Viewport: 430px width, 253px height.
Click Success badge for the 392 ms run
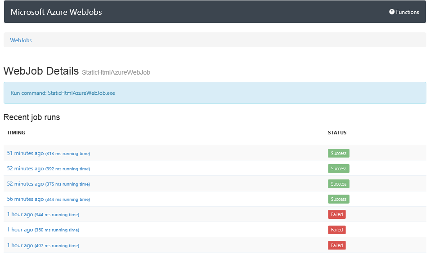tap(338, 169)
